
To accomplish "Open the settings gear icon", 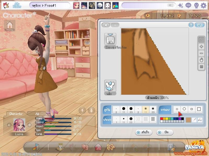I will 204,5.
